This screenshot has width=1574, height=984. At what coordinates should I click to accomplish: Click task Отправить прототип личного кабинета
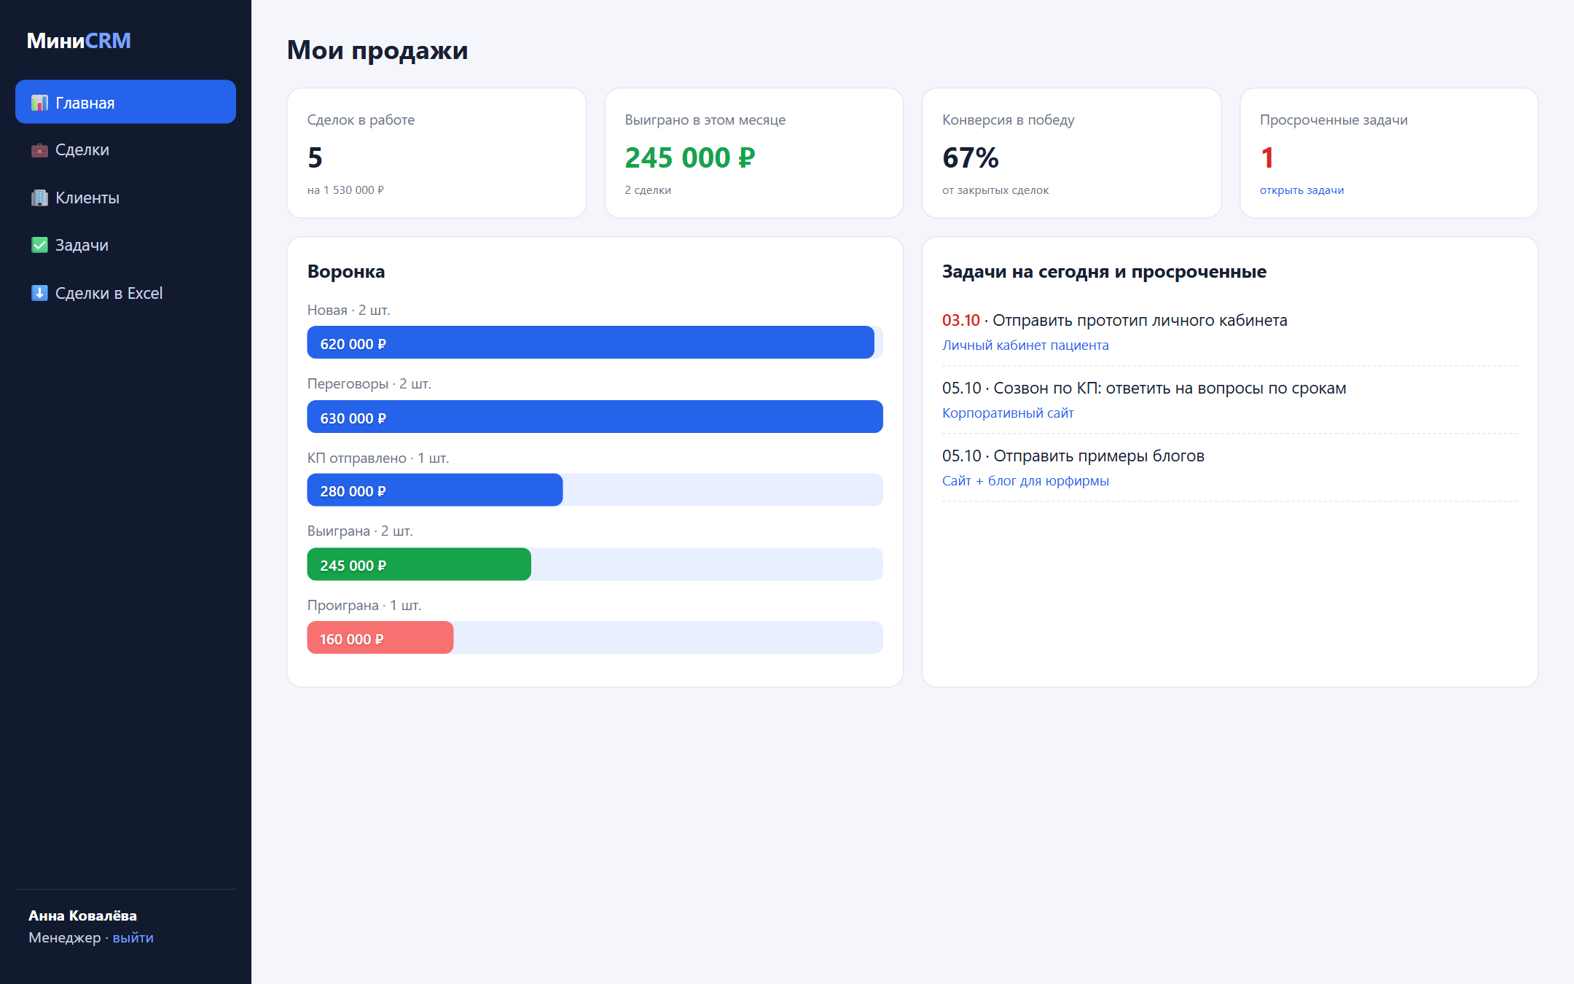point(1140,321)
